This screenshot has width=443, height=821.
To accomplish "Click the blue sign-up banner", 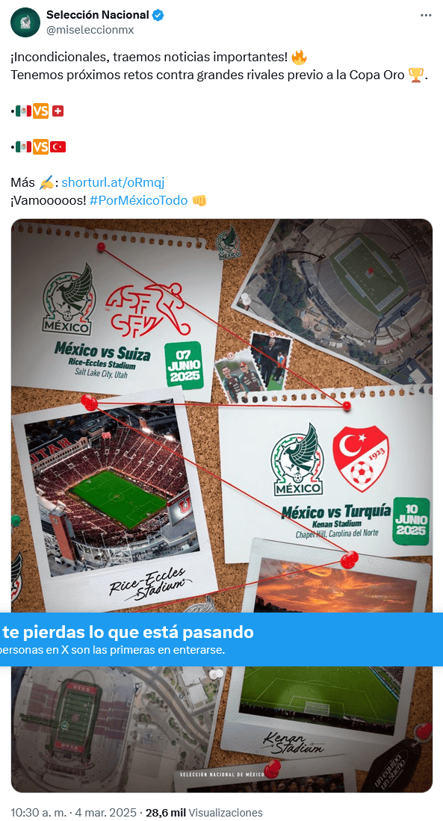I will click(221, 639).
